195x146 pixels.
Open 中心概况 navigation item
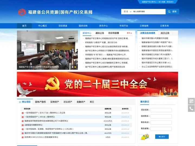pyautogui.click(x=43, y=26)
